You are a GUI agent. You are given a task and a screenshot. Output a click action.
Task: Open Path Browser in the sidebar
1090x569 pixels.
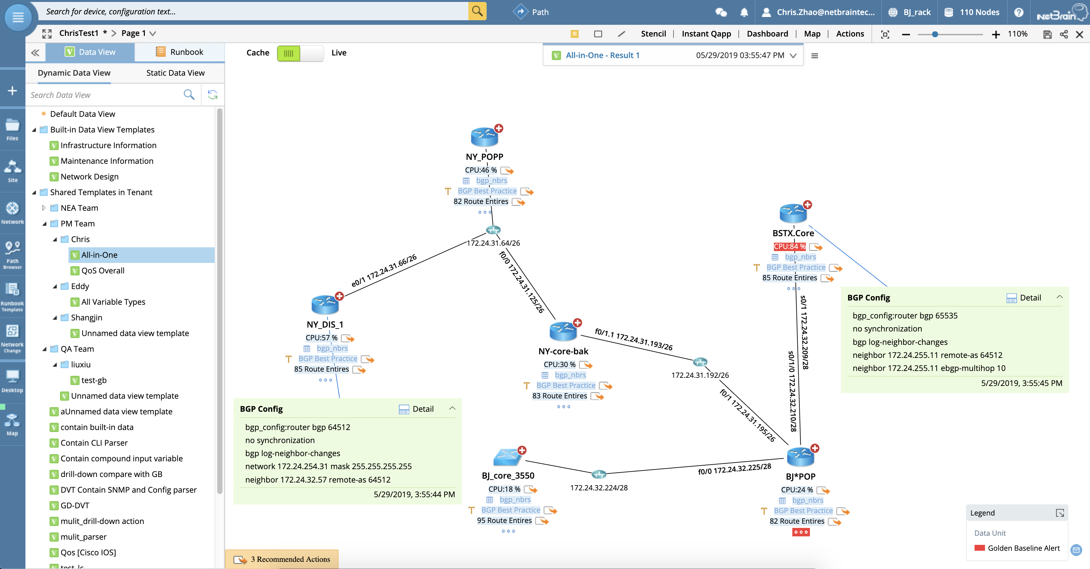click(12, 255)
